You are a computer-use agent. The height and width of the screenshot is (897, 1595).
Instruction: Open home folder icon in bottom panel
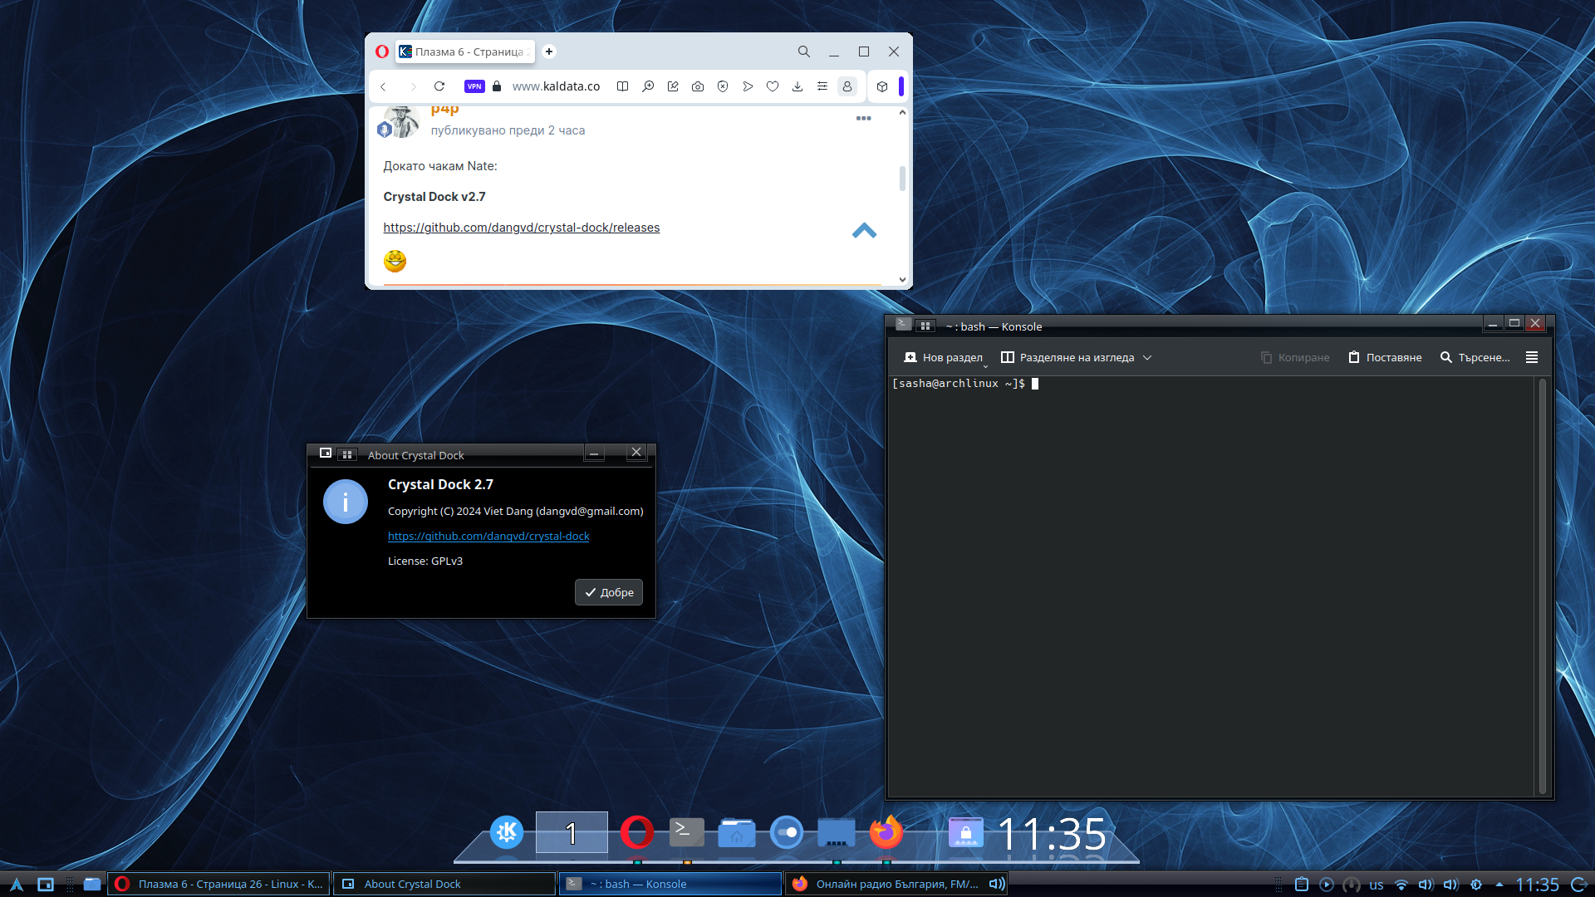click(x=92, y=884)
